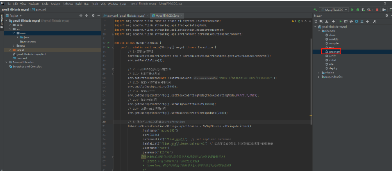Stop execution with the red square button
This screenshot has width=392, height=171.
click(x=377, y=10)
